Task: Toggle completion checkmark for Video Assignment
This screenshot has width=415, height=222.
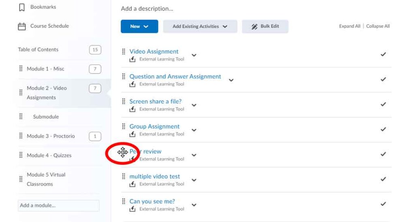Action: tap(383, 54)
